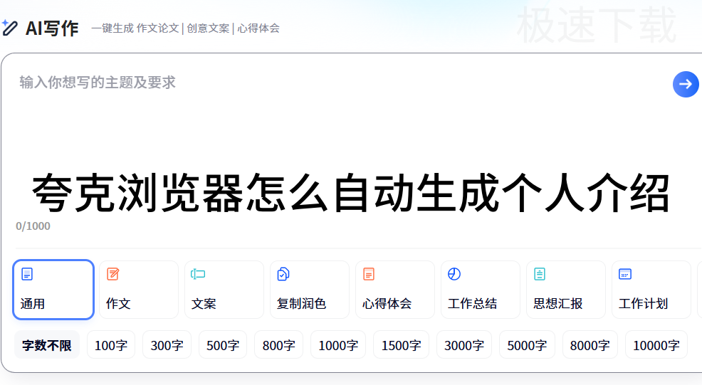The width and height of the screenshot is (702, 385).
Task: Click the 工作总结 pie chart icon
Action: point(454,274)
